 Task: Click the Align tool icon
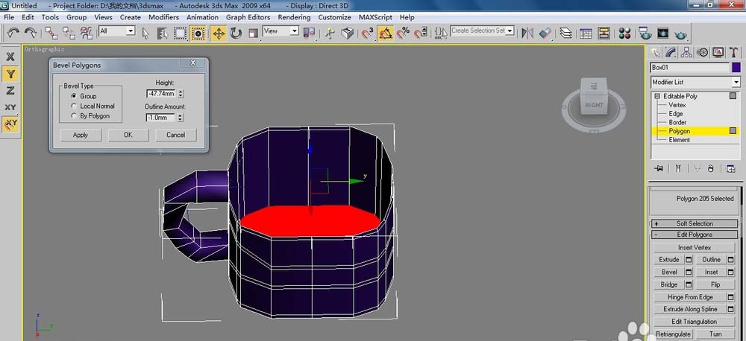pos(545,34)
